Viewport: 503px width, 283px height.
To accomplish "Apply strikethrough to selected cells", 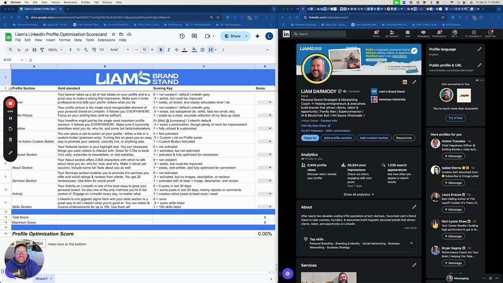I will (x=176, y=50).
